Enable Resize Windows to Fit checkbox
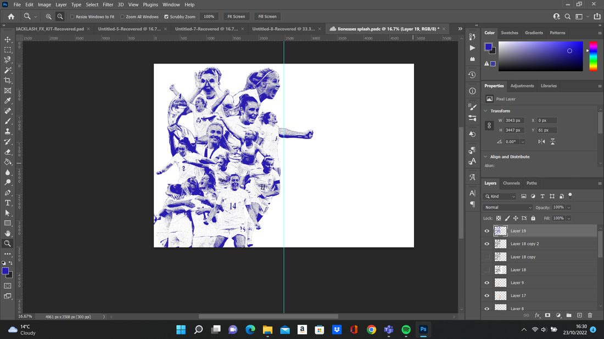 click(x=72, y=17)
